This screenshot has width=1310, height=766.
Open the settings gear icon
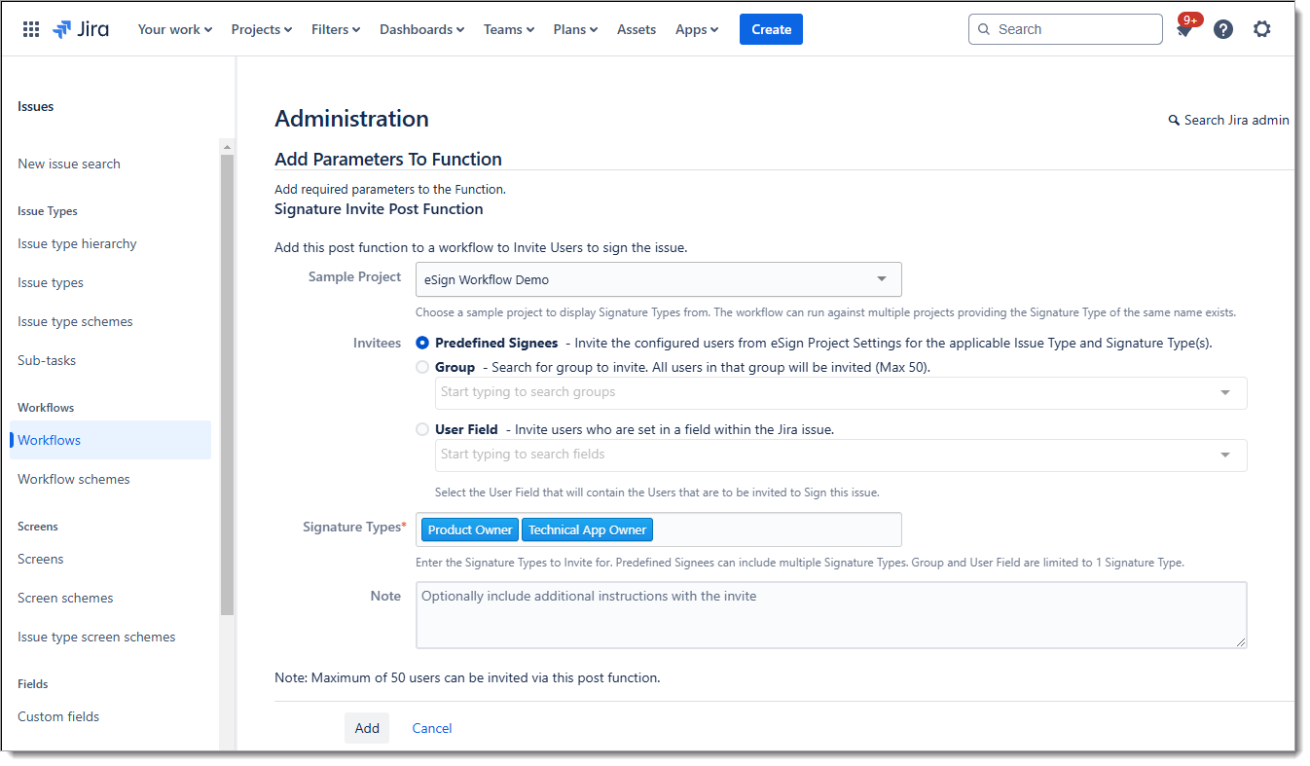1262,29
